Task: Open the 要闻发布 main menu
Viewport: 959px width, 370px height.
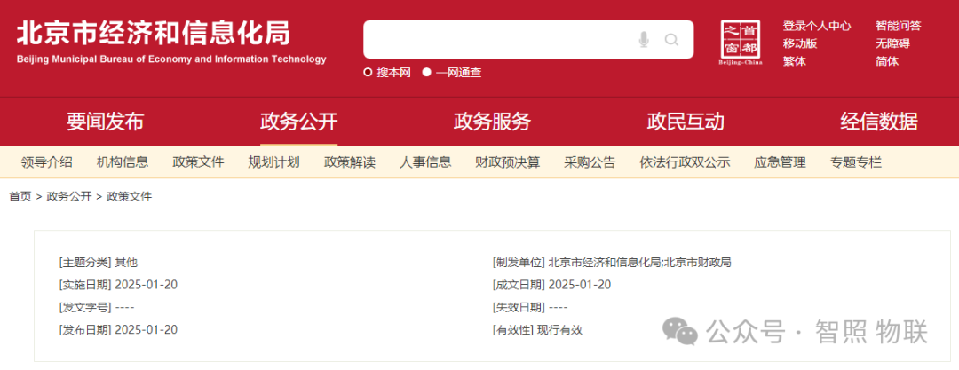Action: [x=105, y=122]
